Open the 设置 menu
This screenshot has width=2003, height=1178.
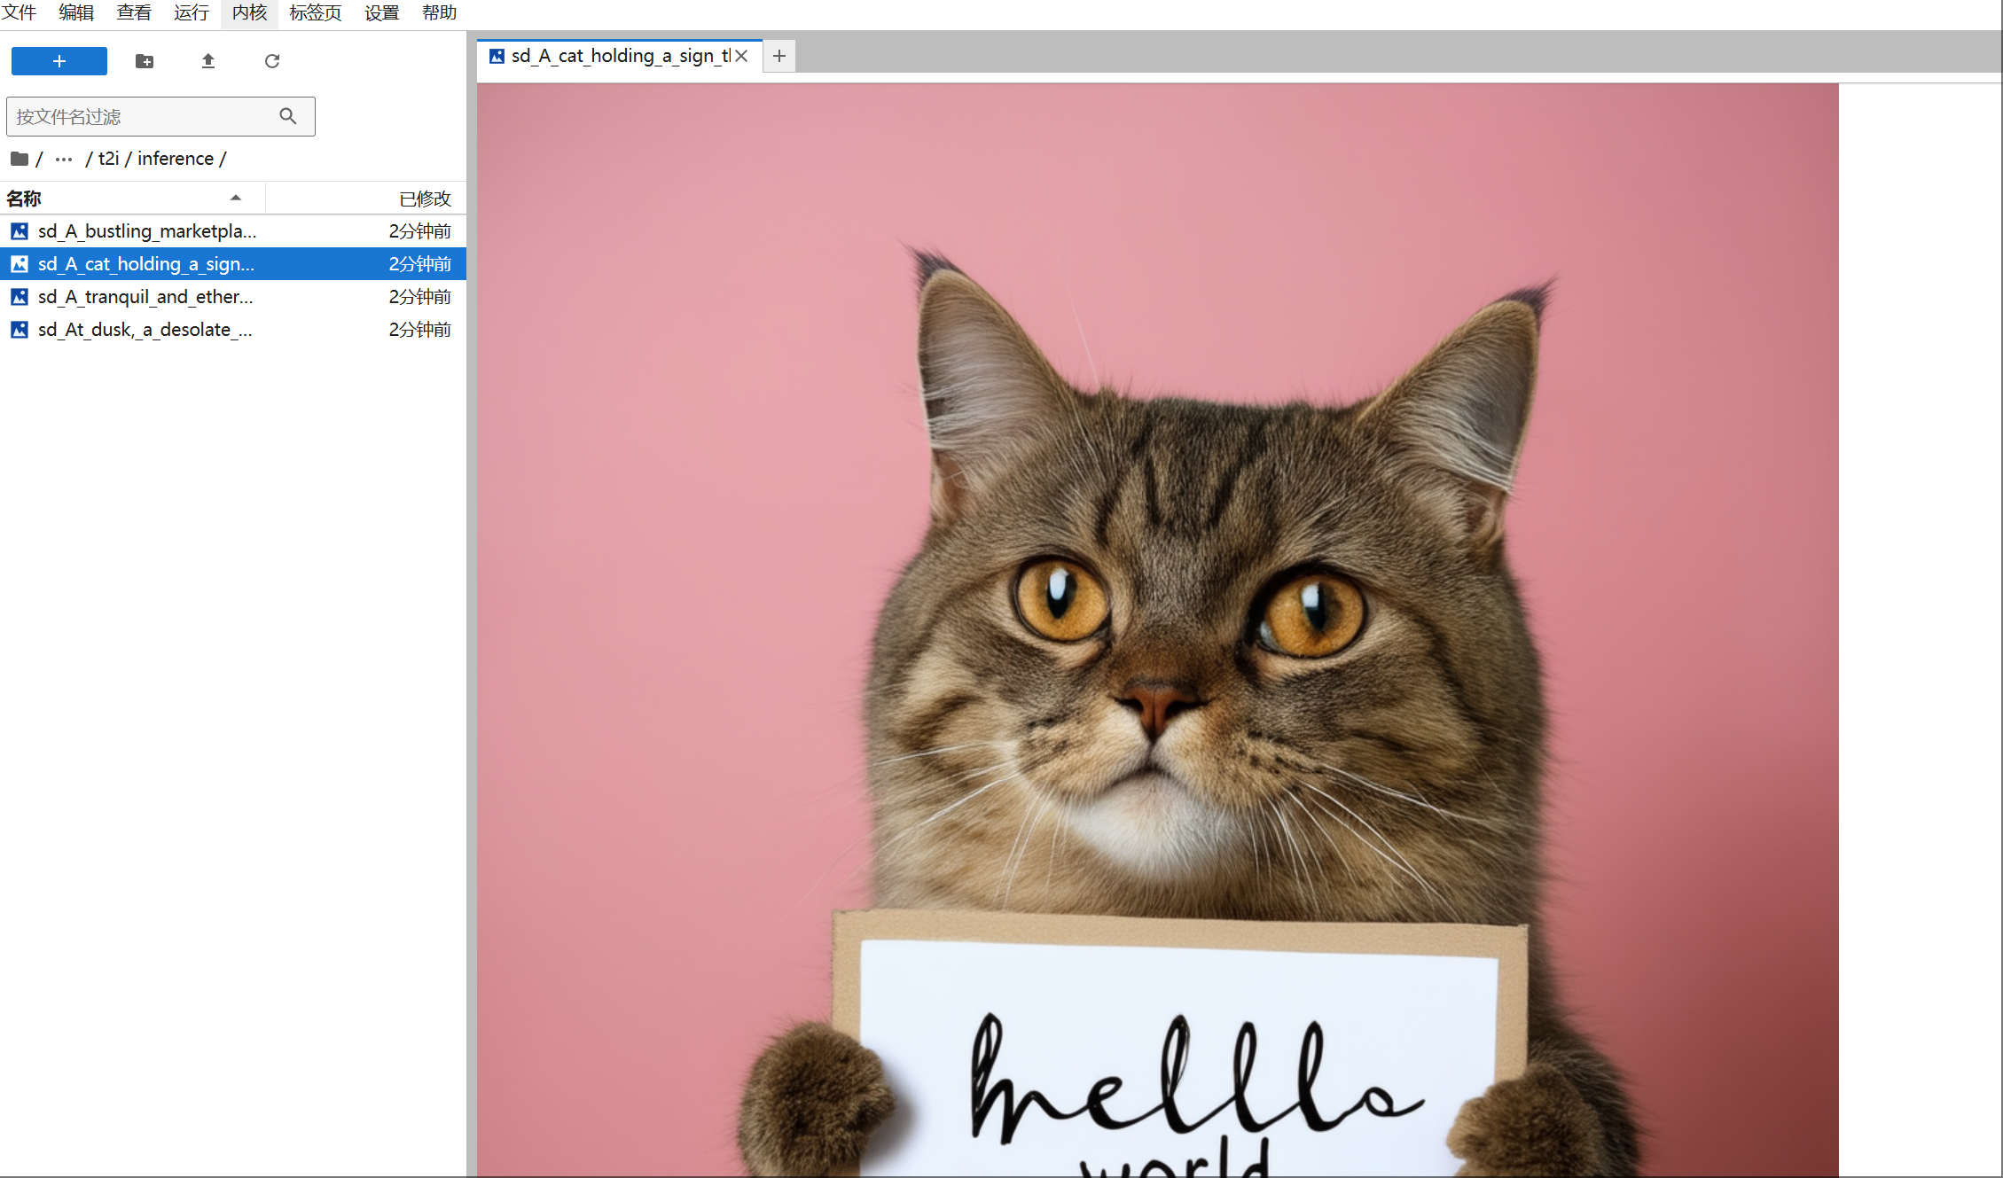(381, 12)
